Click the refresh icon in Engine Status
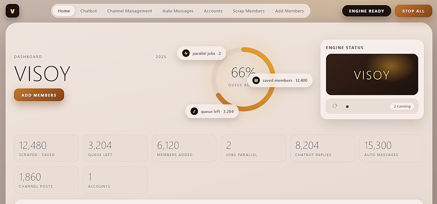This screenshot has height=204, width=437. [335, 106]
